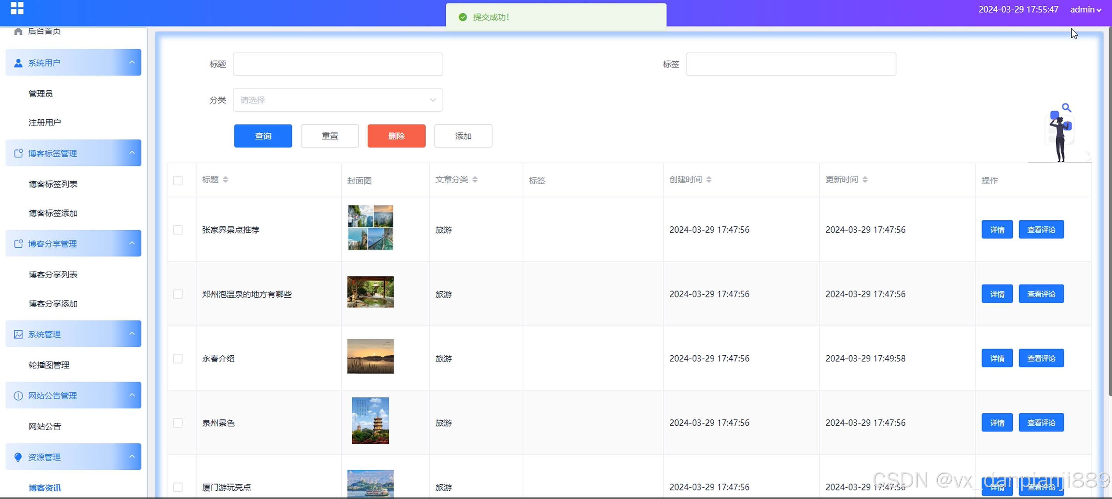Open the admin user dropdown
The image size is (1112, 499).
click(x=1085, y=10)
